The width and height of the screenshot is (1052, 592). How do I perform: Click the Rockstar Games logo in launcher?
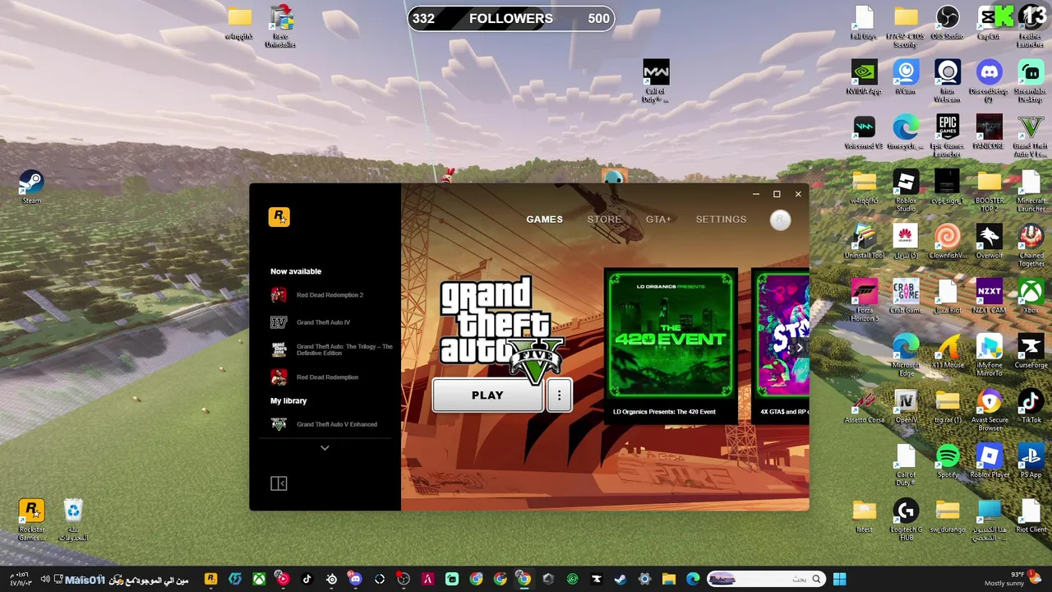coord(279,217)
